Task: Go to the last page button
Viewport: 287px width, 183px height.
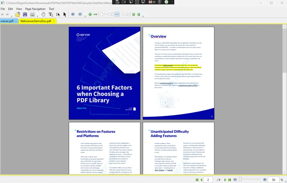Action: 230,180
